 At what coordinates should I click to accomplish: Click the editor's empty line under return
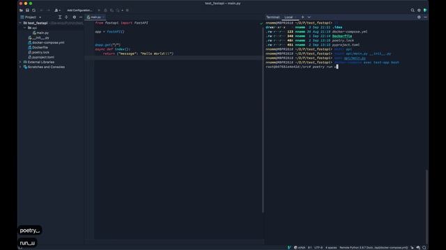[x=174, y=58]
